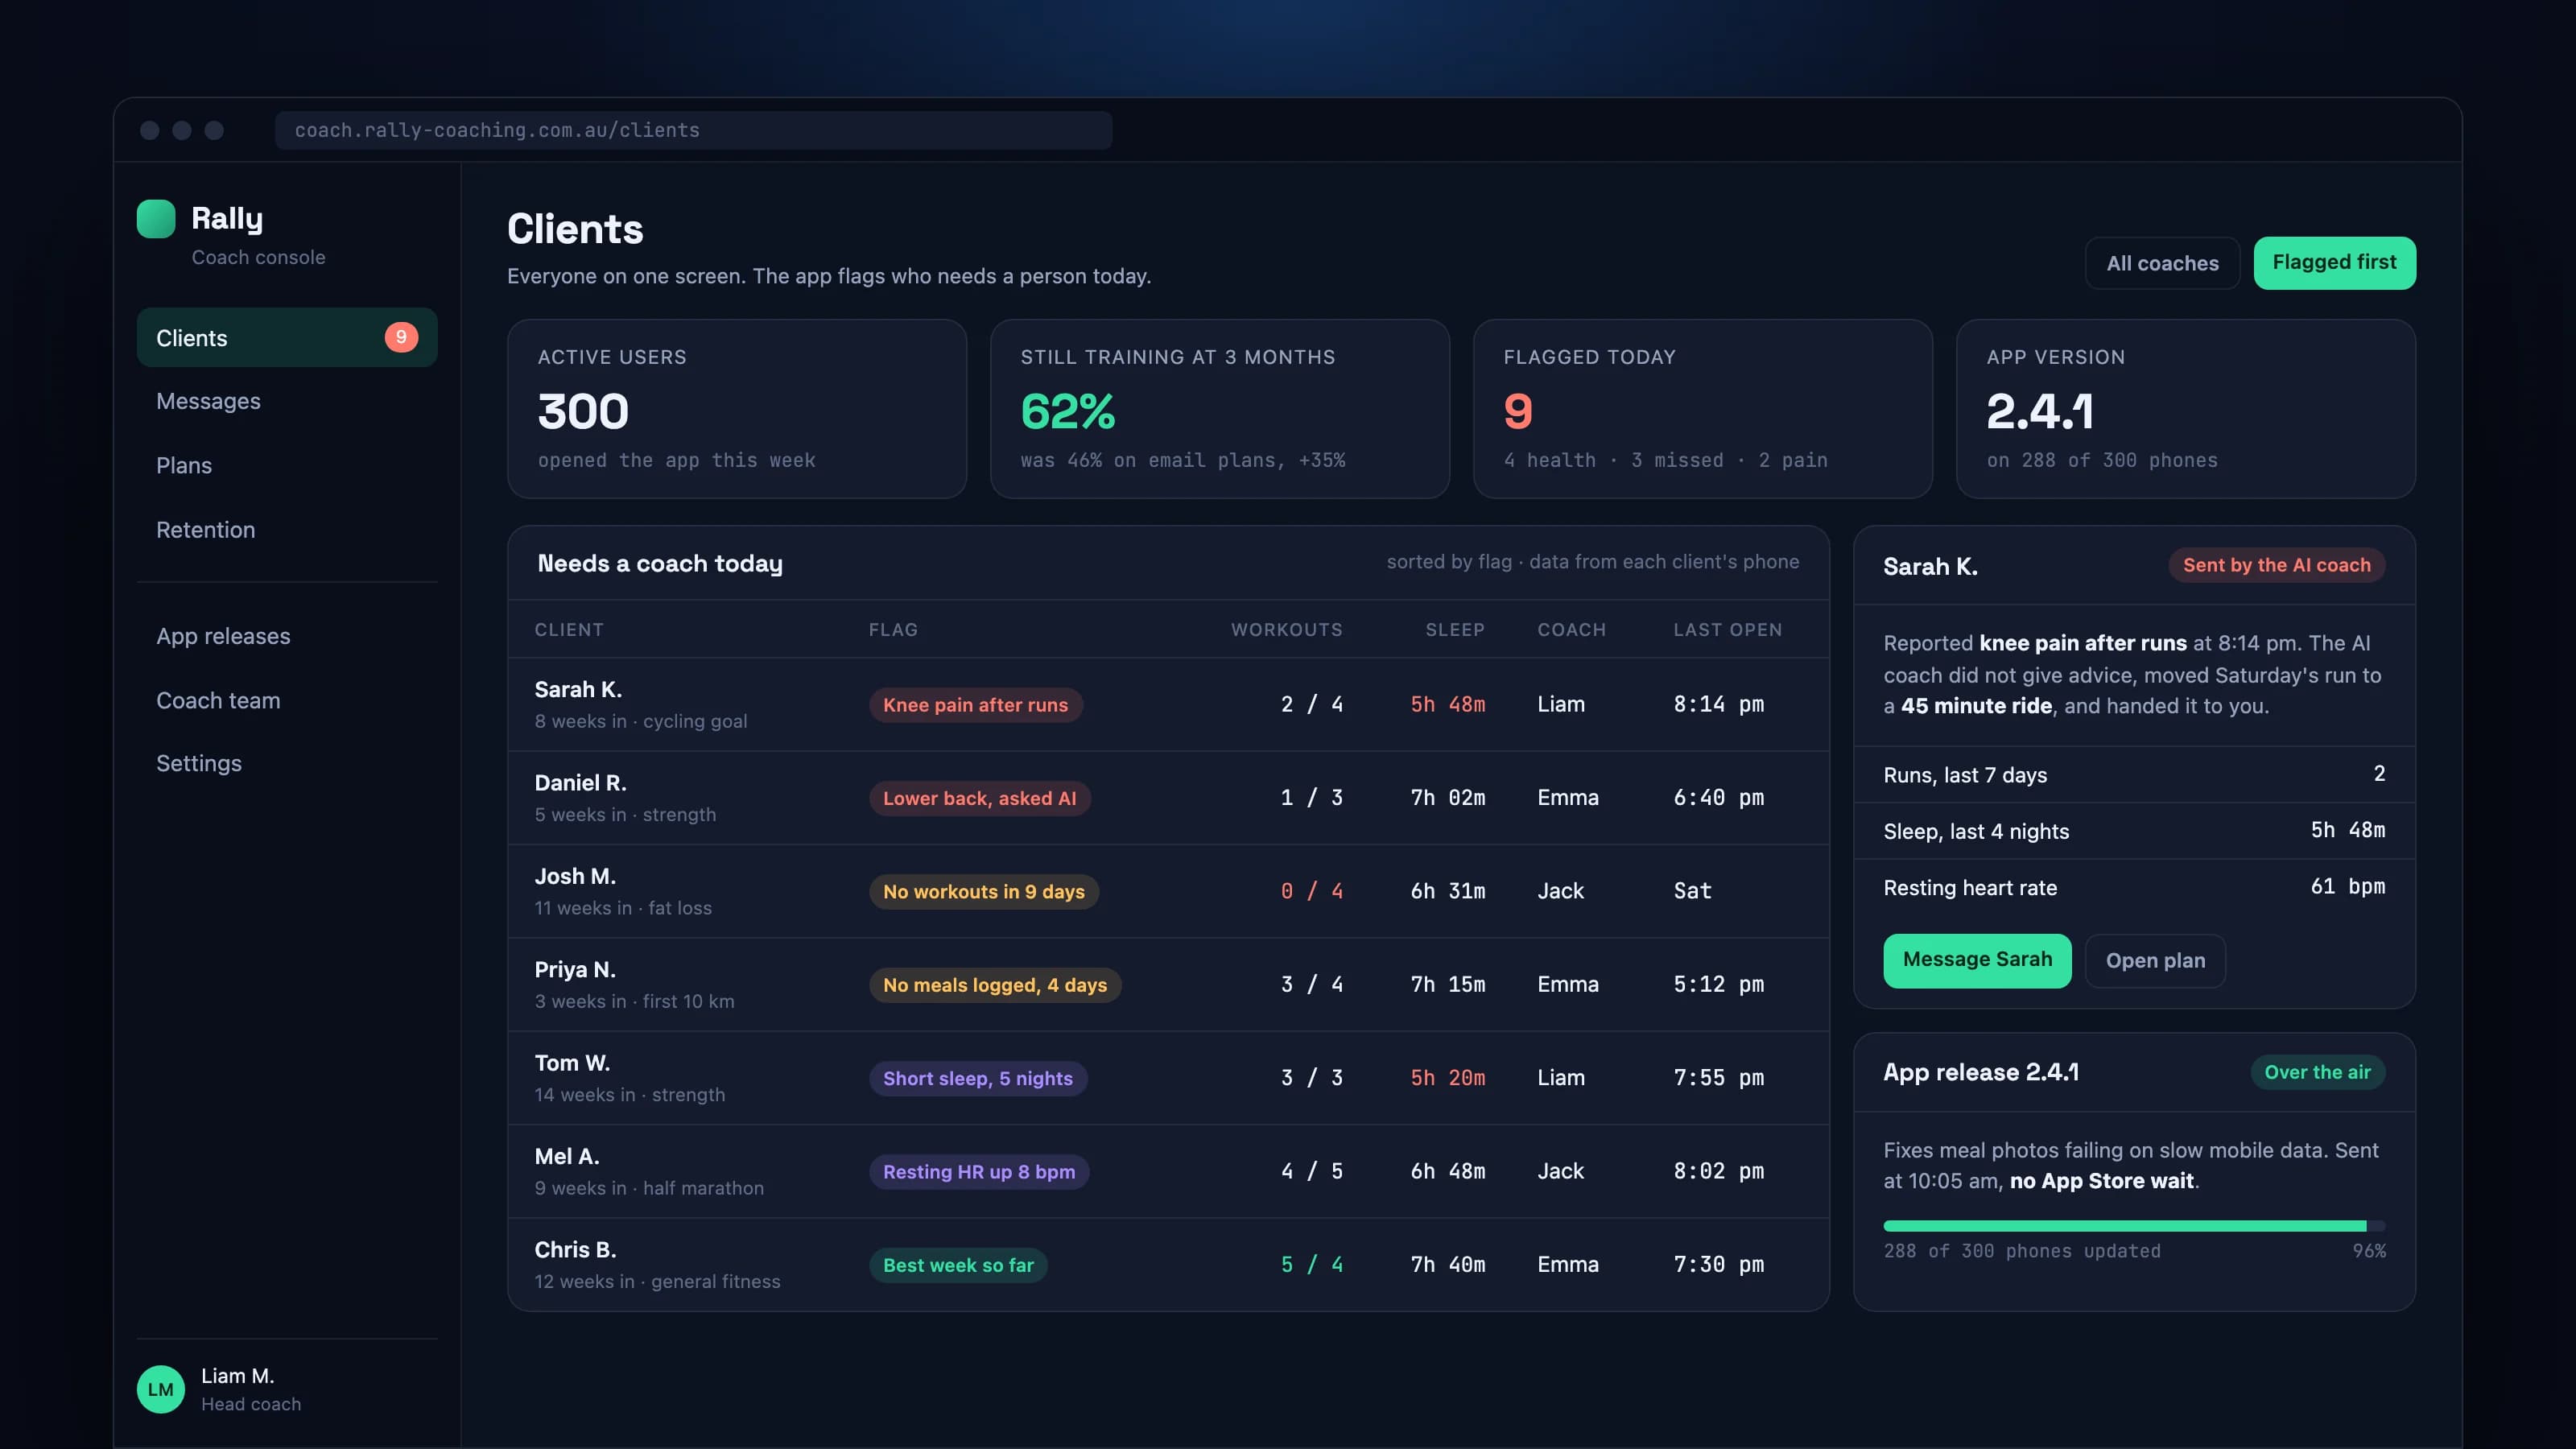Click the Lower back, asked AI flag

979,798
